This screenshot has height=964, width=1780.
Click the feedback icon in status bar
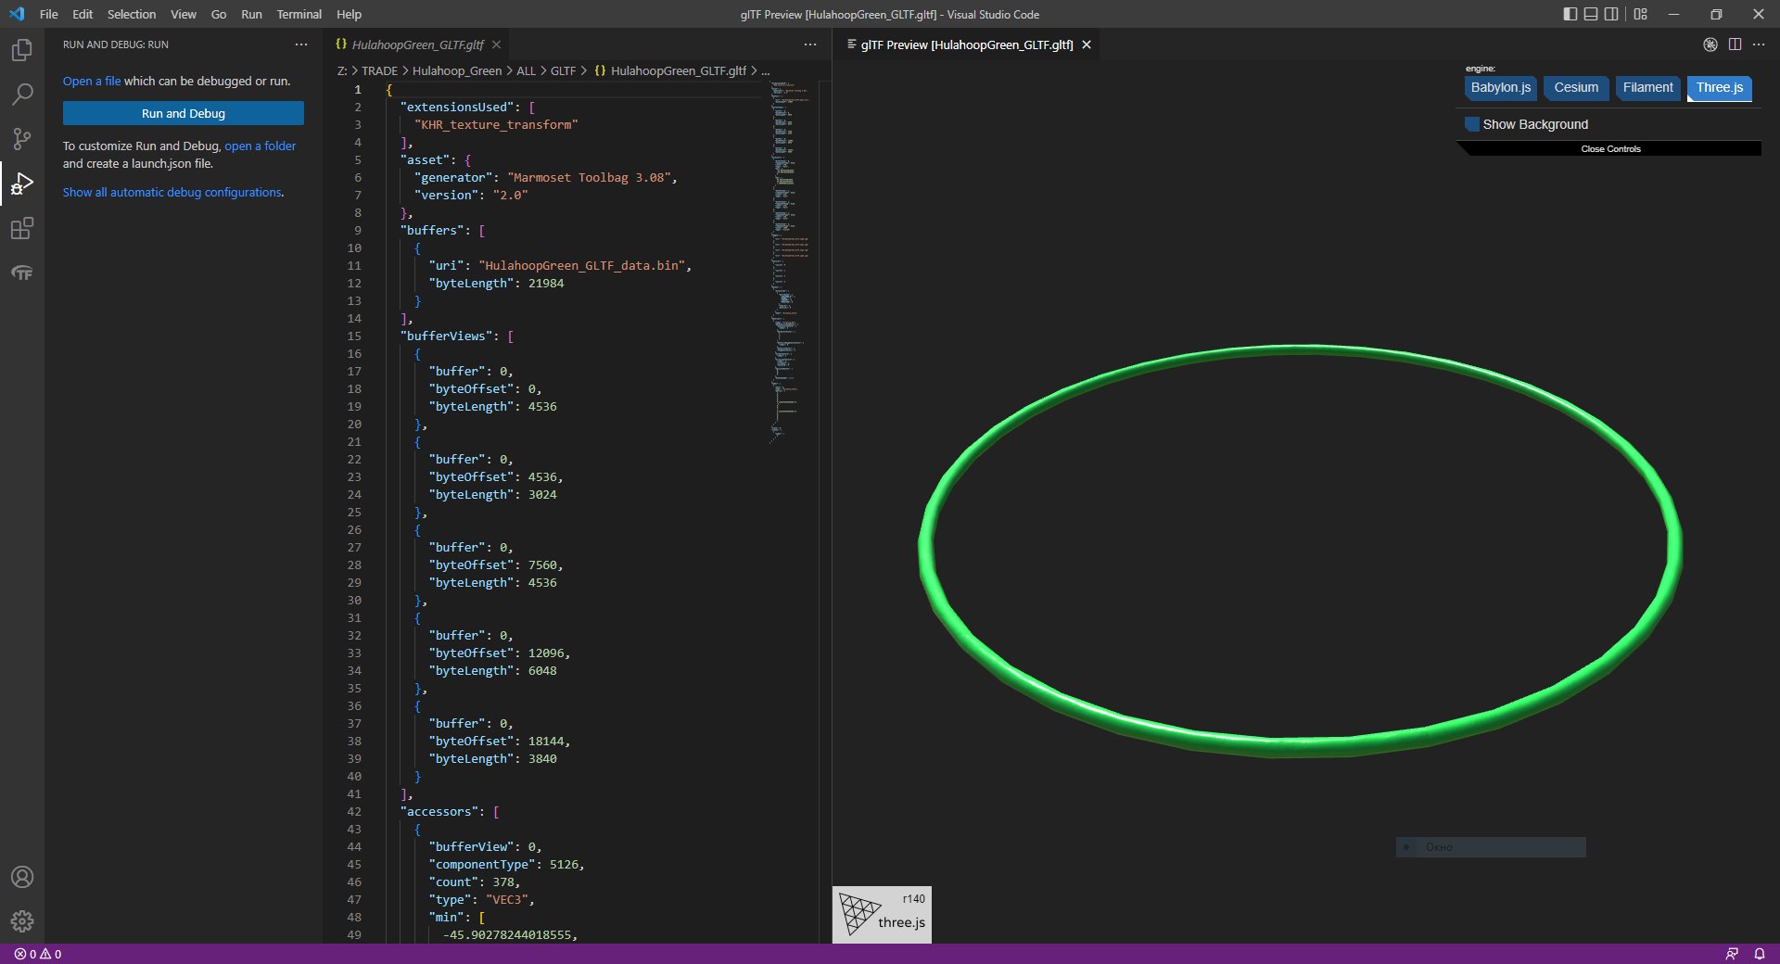click(1732, 954)
